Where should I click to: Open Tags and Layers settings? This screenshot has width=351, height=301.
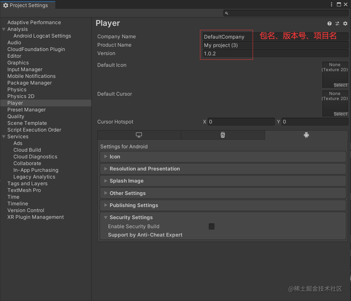(x=27, y=184)
